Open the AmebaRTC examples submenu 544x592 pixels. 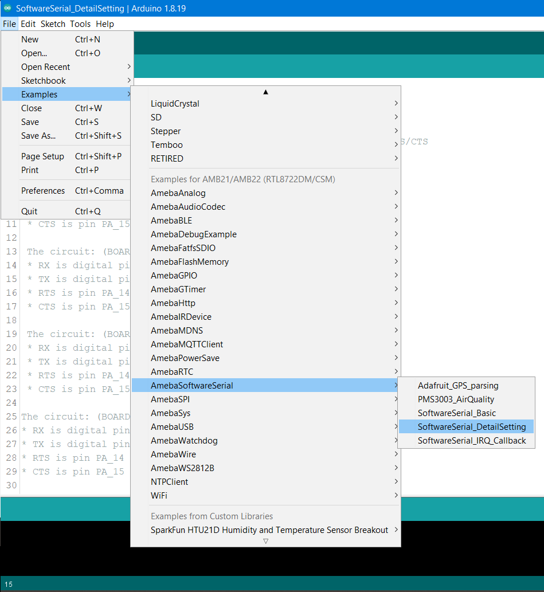(265, 372)
